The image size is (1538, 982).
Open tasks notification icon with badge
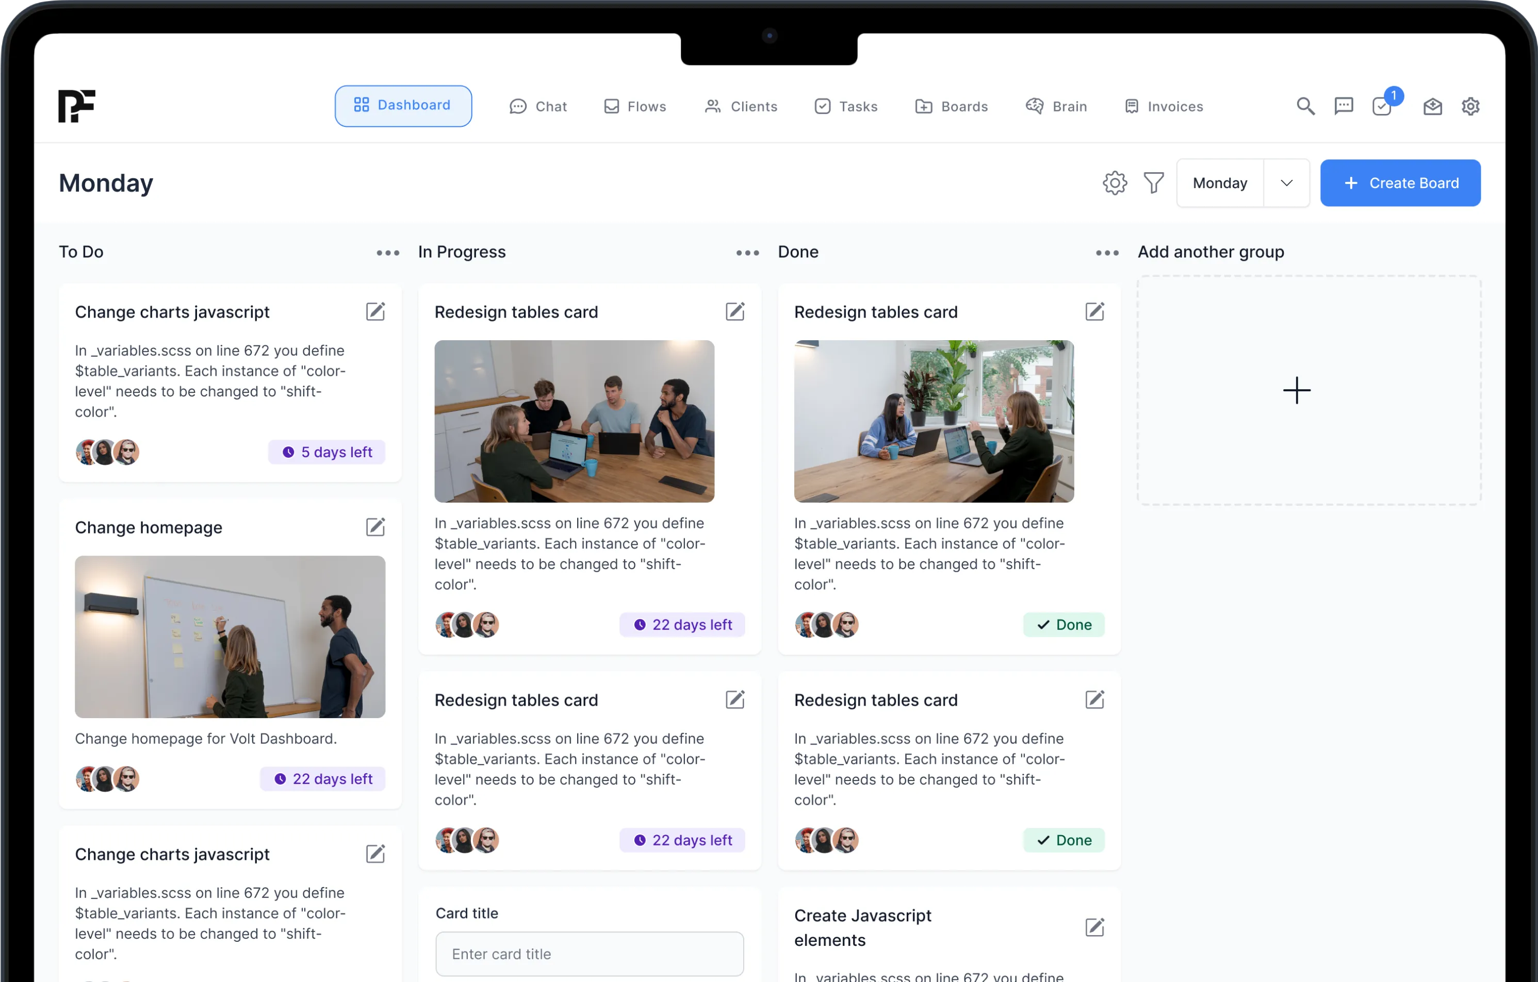click(1383, 106)
